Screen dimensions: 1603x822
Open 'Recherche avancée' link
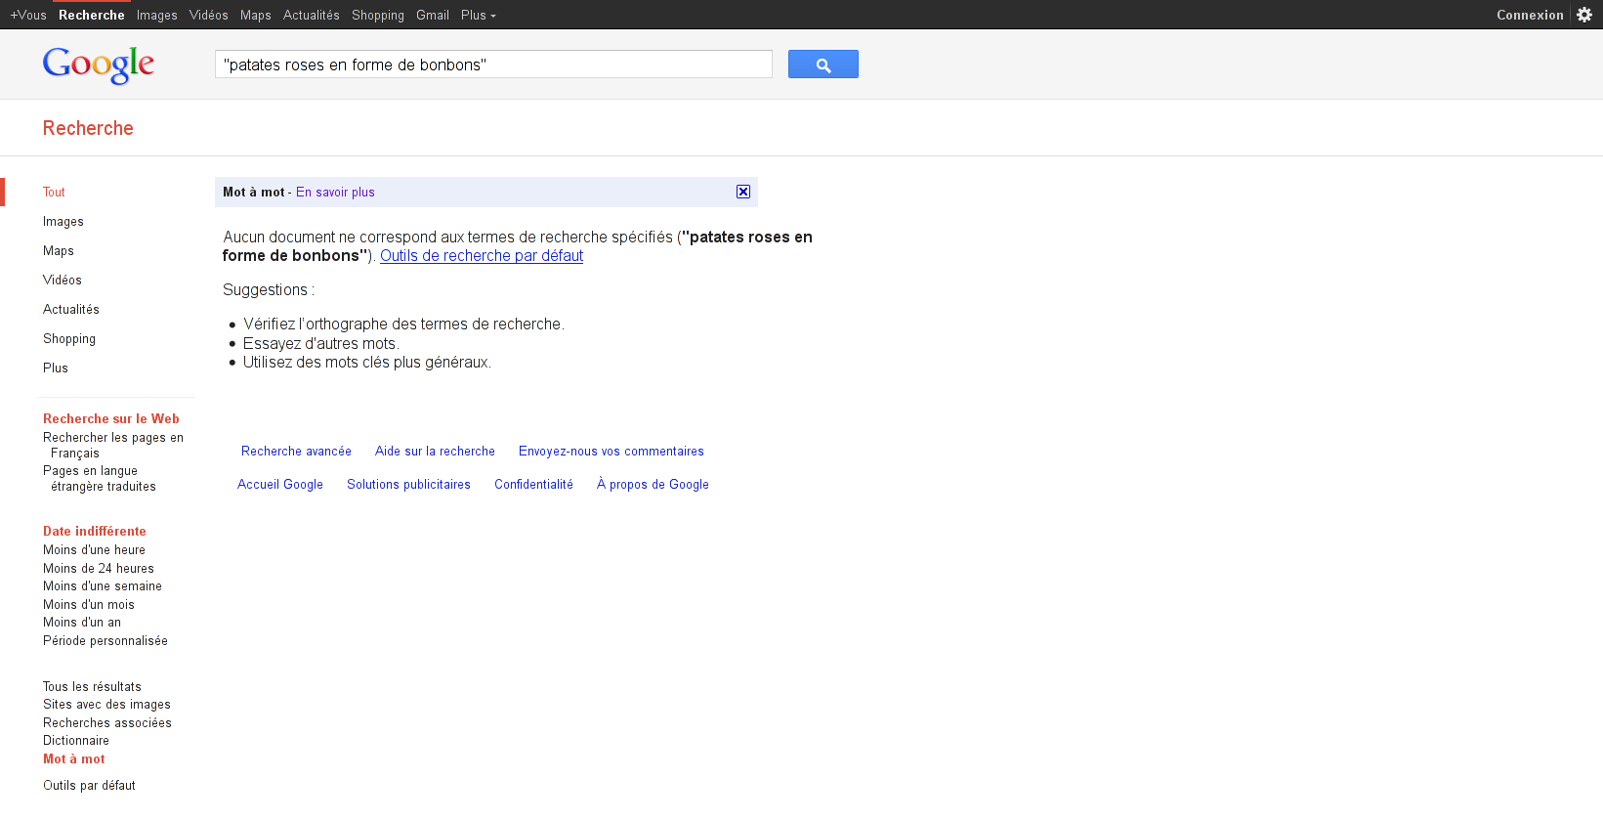click(296, 452)
